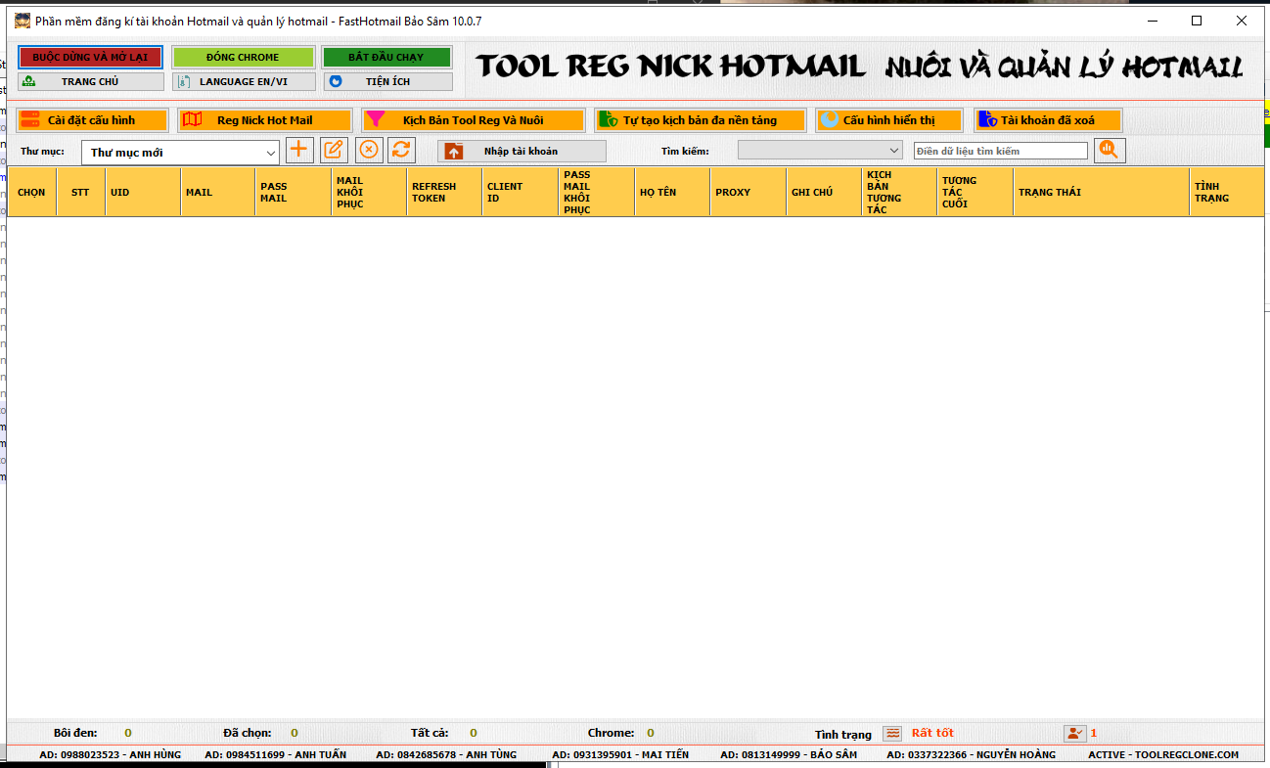Switch to Reg Nick Hot Mail tab

coord(264,120)
